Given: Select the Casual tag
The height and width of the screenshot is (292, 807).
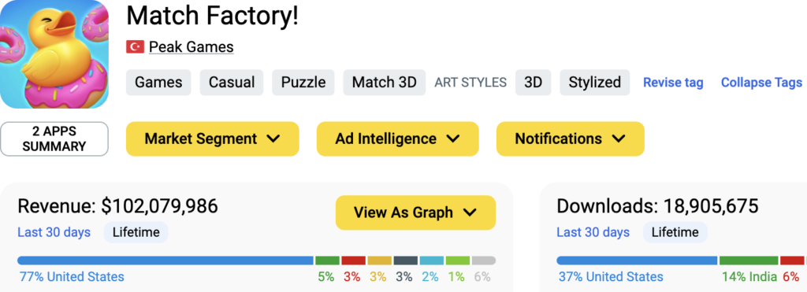Looking at the screenshot, I should 232,83.
